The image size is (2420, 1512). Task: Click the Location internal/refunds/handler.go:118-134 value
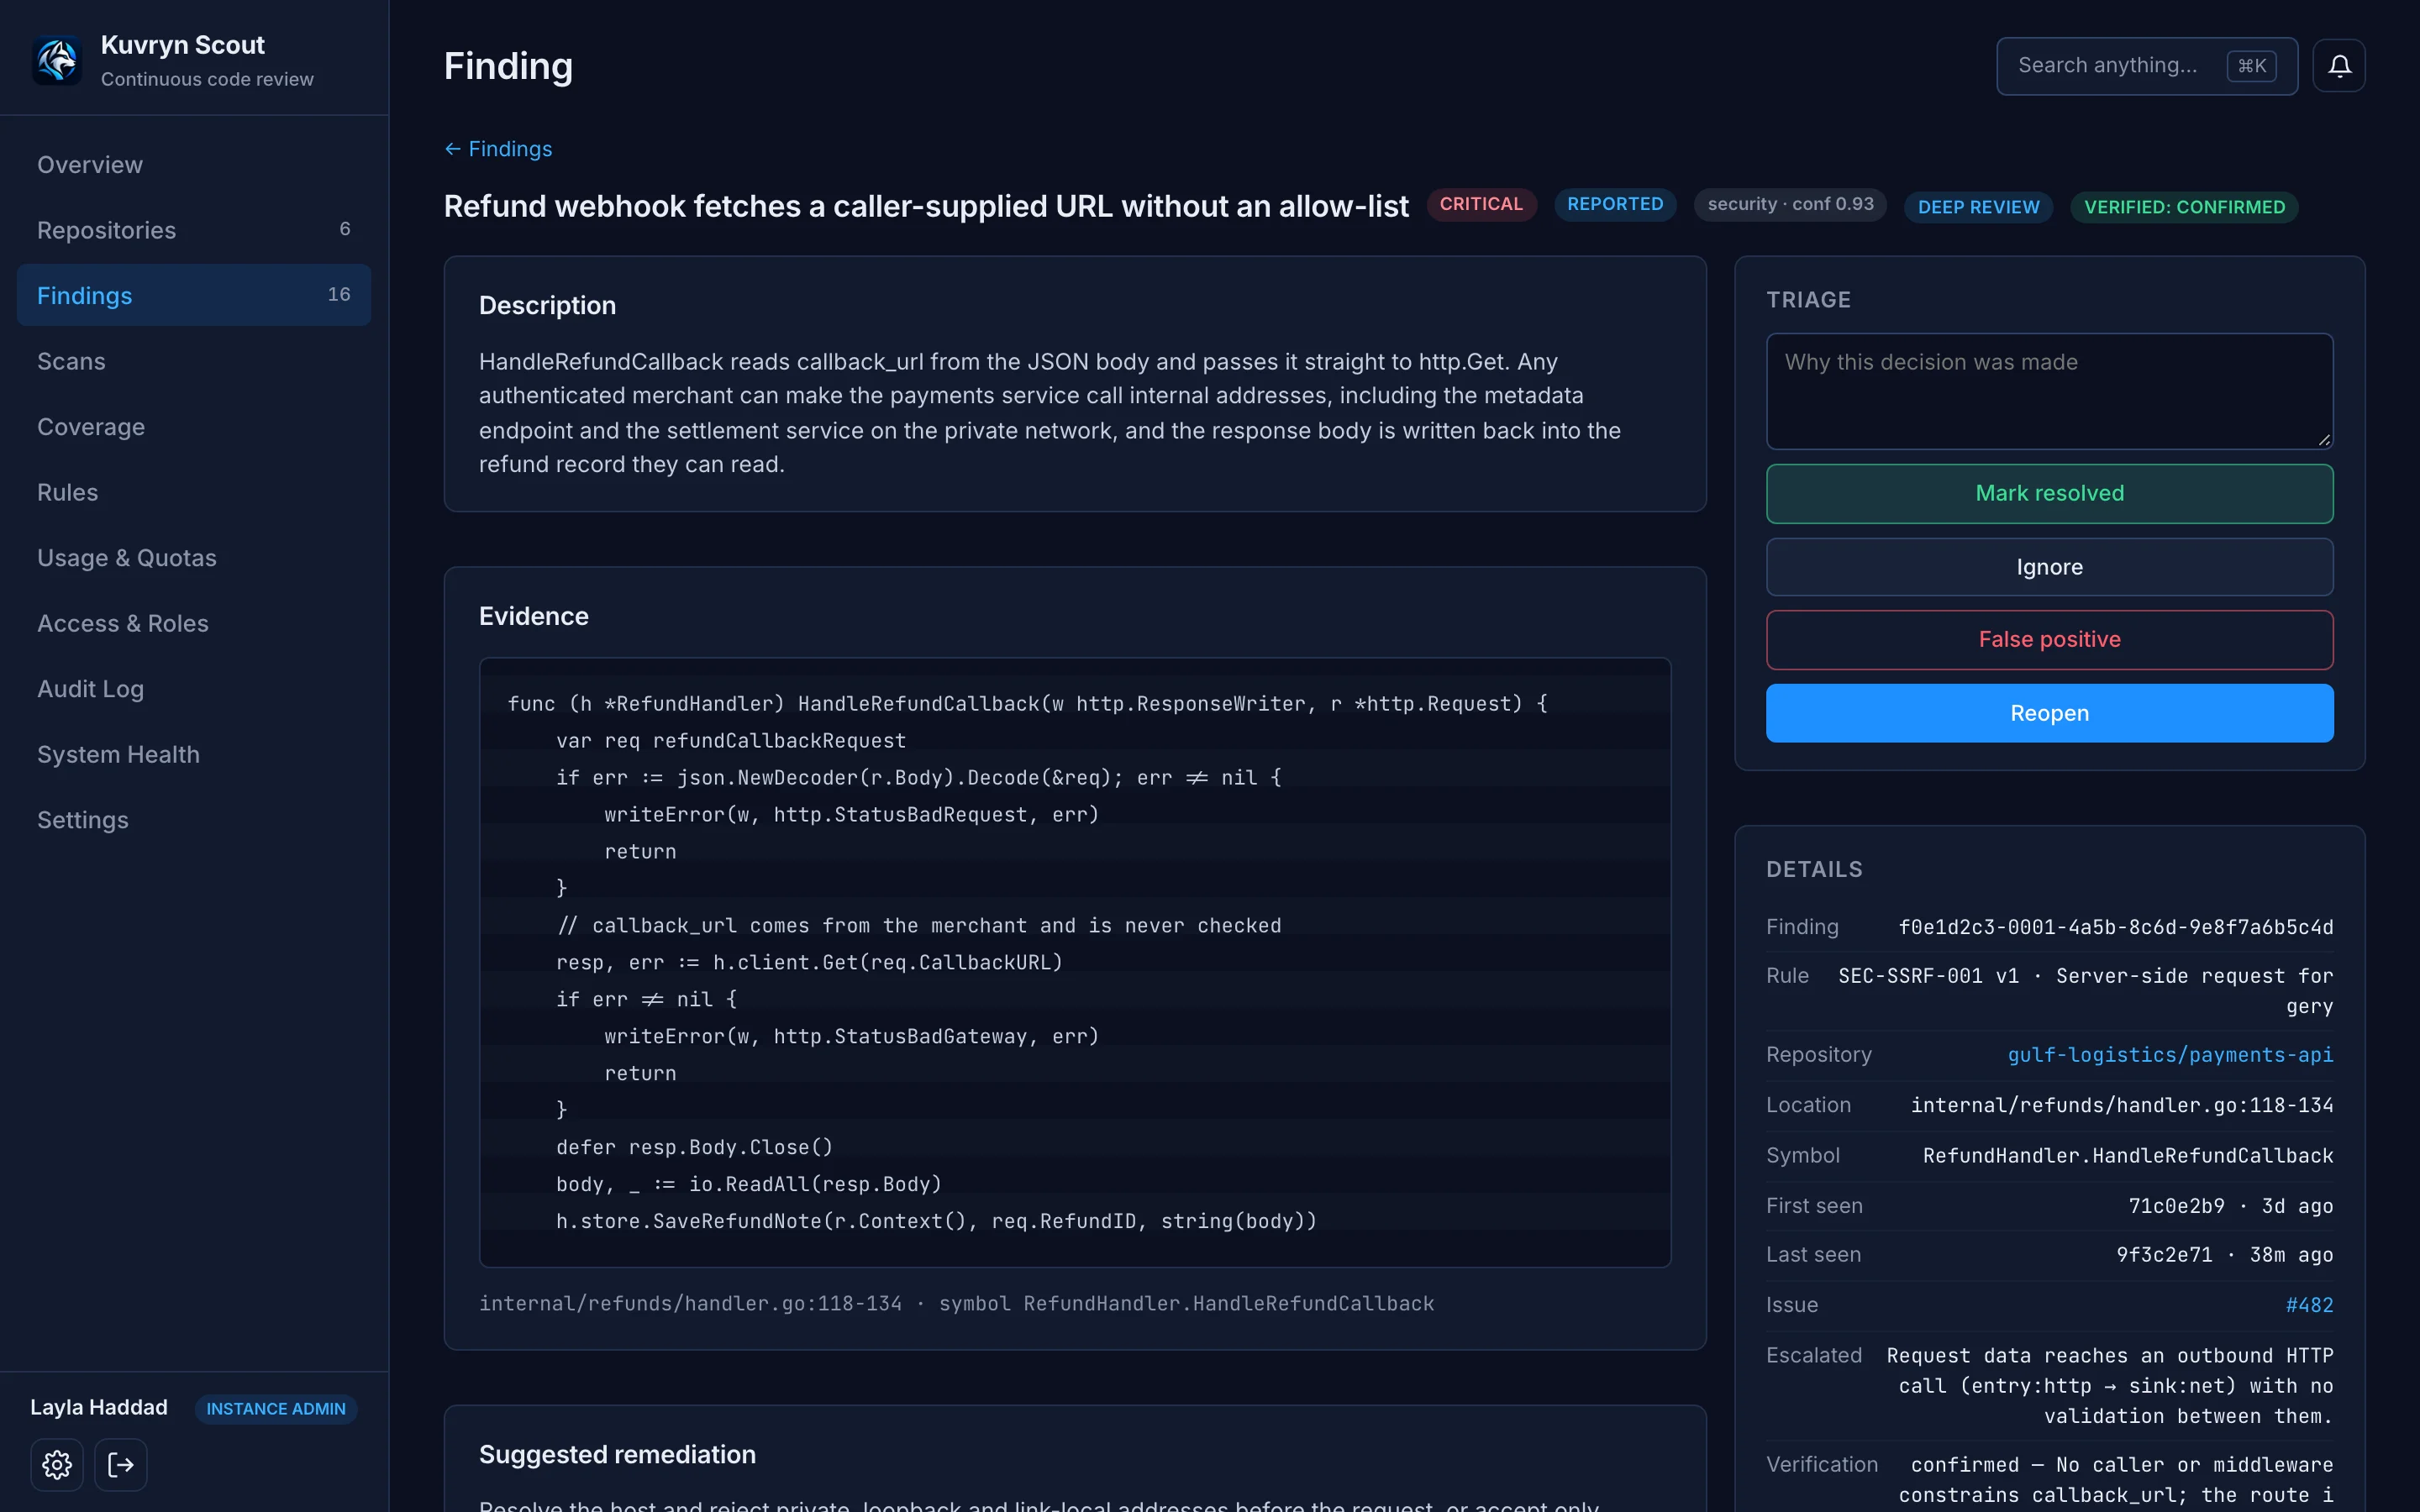(x=2122, y=1105)
